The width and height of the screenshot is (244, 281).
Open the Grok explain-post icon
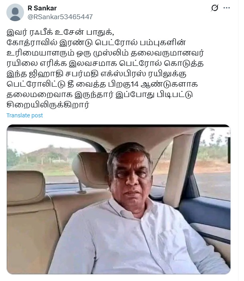point(214,8)
